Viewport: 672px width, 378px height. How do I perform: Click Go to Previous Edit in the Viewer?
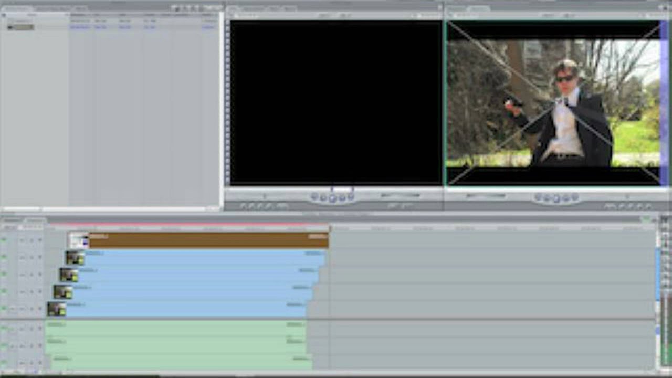click(314, 197)
